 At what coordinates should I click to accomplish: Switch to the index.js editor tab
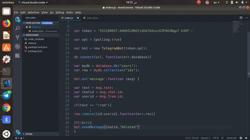tap(70, 18)
